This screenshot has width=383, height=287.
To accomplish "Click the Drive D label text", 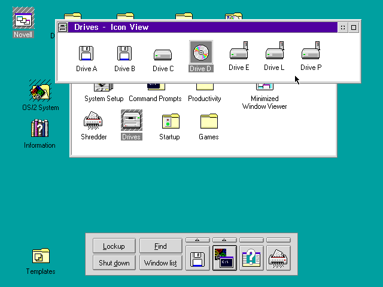I will click(201, 69).
